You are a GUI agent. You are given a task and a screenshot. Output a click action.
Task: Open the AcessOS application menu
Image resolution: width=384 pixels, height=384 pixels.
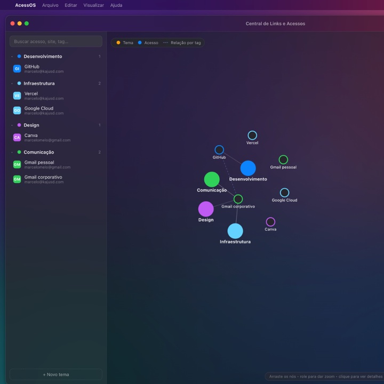26,5
